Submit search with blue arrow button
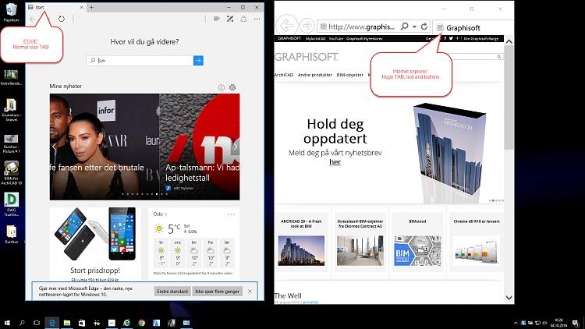Image resolution: width=585 pixels, height=329 pixels. (x=198, y=61)
